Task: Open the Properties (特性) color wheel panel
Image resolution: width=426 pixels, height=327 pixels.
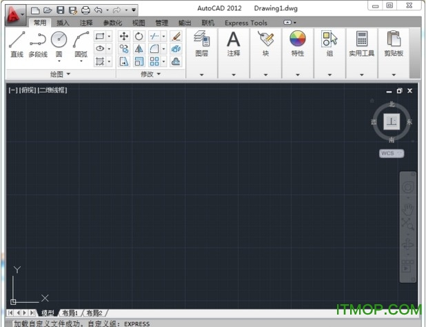Action: (297, 41)
